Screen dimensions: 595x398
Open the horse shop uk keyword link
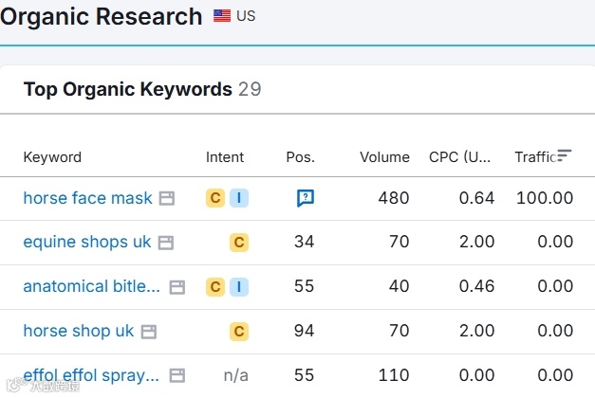[79, 331]
